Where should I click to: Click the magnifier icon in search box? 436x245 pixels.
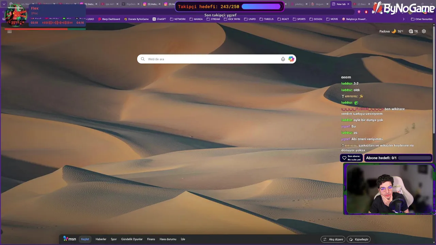click(143, 59)
